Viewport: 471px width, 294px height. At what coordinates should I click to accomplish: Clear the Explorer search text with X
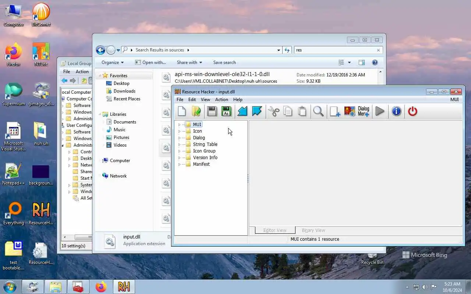coord(378,50)
